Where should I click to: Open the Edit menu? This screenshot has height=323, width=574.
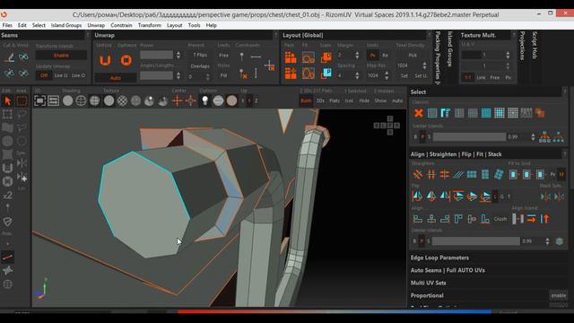point(22,25)
